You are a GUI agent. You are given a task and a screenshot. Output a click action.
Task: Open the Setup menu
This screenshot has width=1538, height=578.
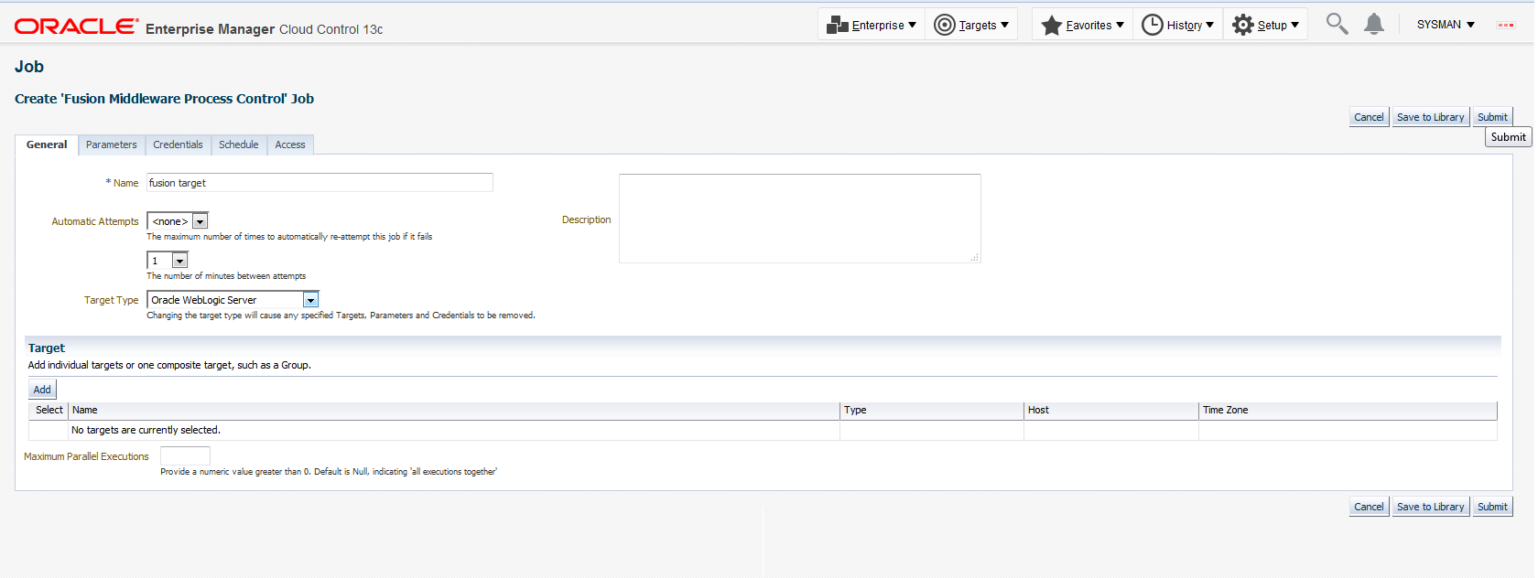click(1265, 25)
